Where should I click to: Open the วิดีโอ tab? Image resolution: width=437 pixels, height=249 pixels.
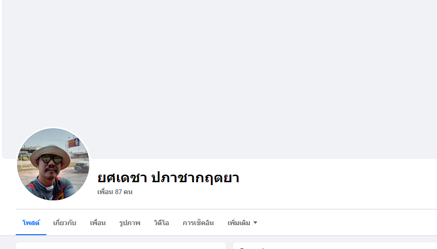click(161, 223)
